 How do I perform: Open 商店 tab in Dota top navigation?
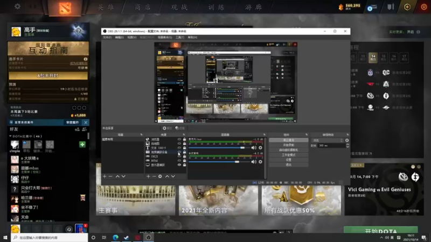(x=143, y=7)
